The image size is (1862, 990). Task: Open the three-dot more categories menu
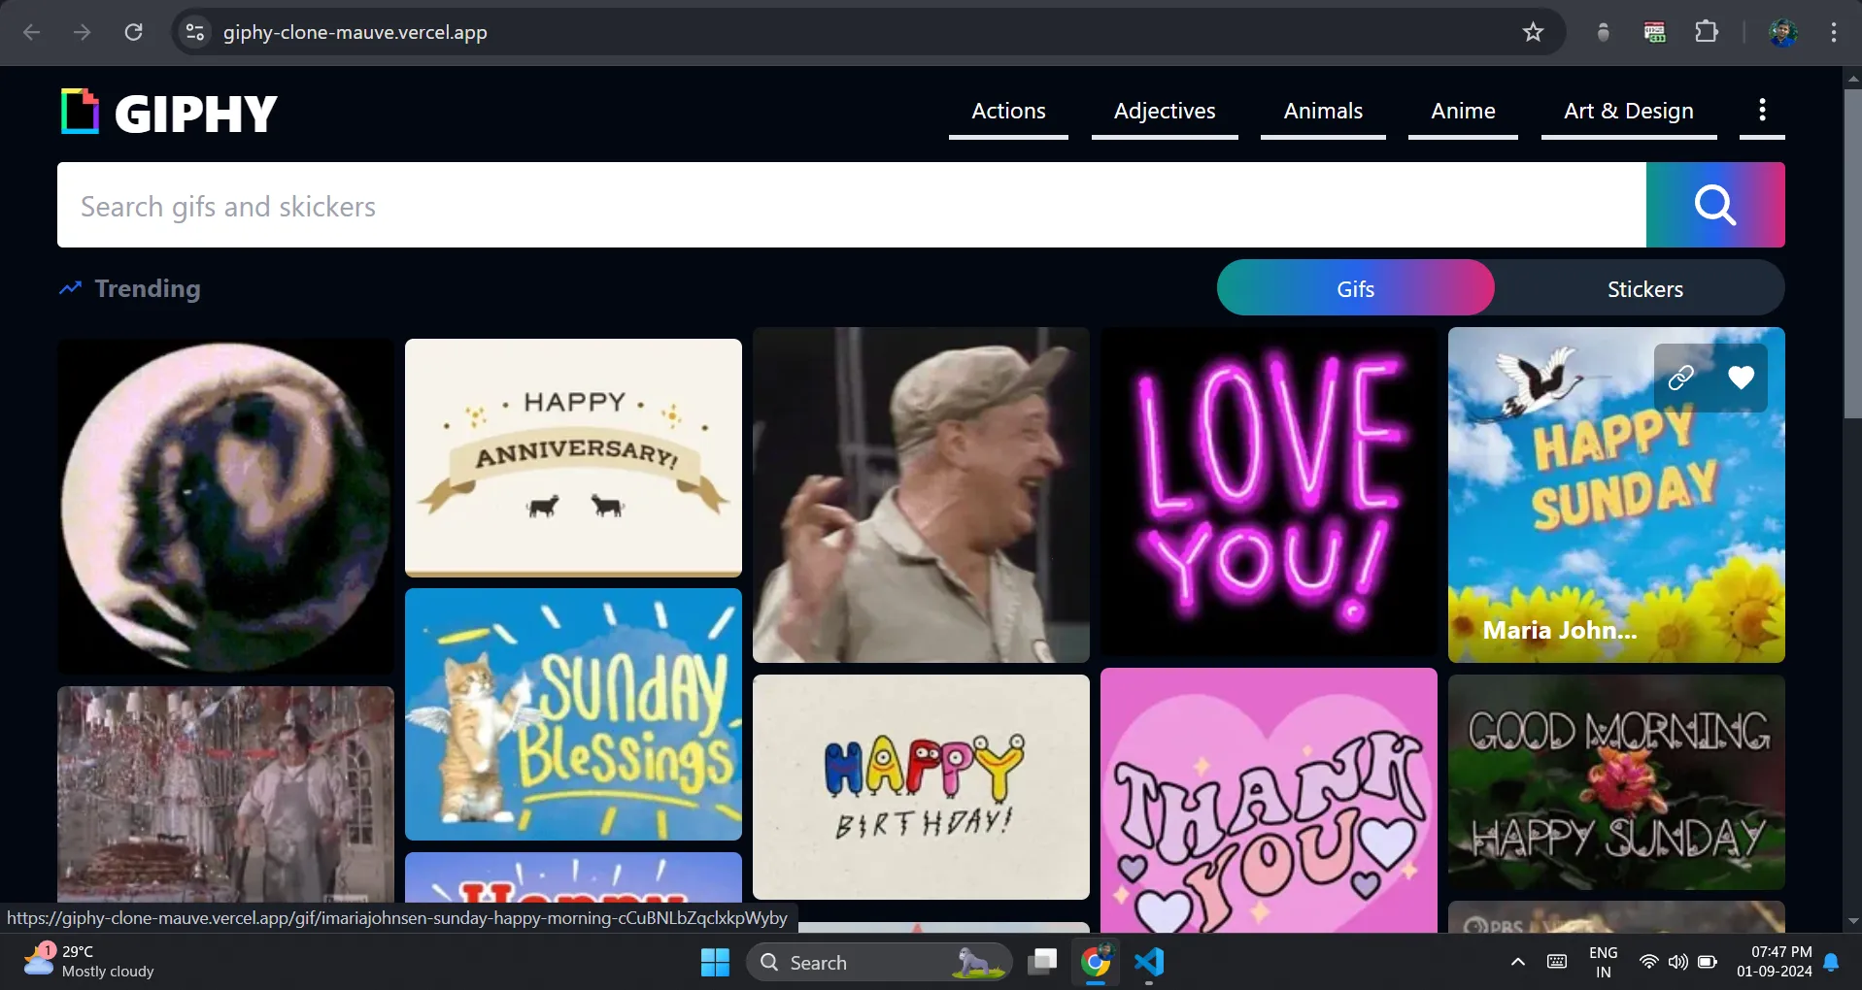point(1762,111)
